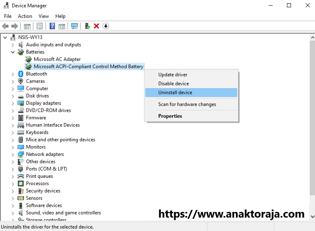This screenshot has height=231, width=315.
Task: Click the vertical scrollbar thumb
Action: click(313, 118)
